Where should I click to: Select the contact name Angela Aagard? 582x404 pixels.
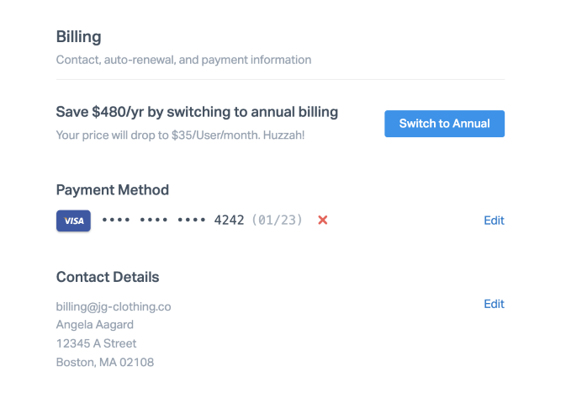tap(95, 325)
